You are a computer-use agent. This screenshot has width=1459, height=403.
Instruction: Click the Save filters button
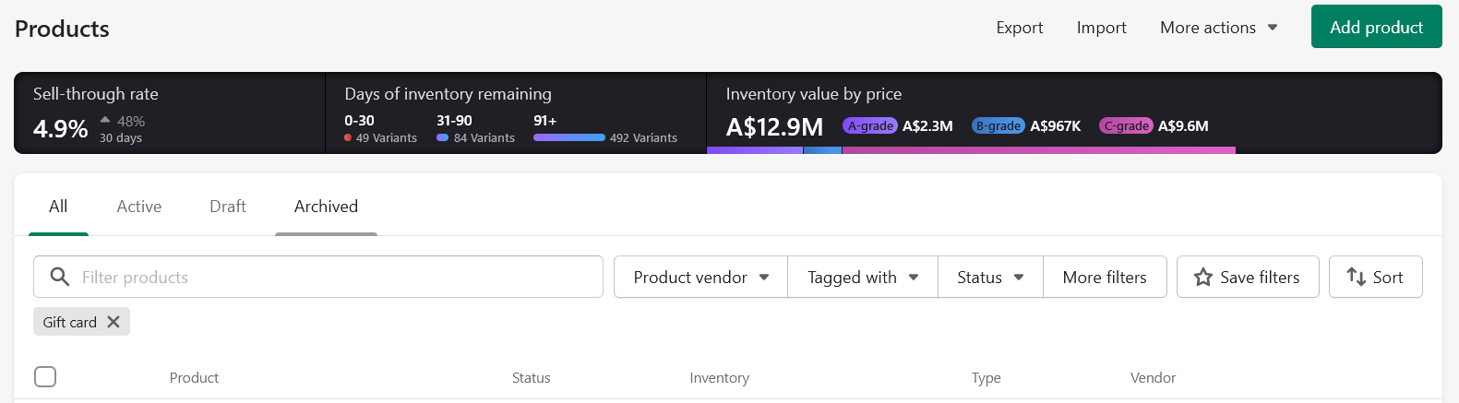pyautogui.click(x=1248, y=277)
